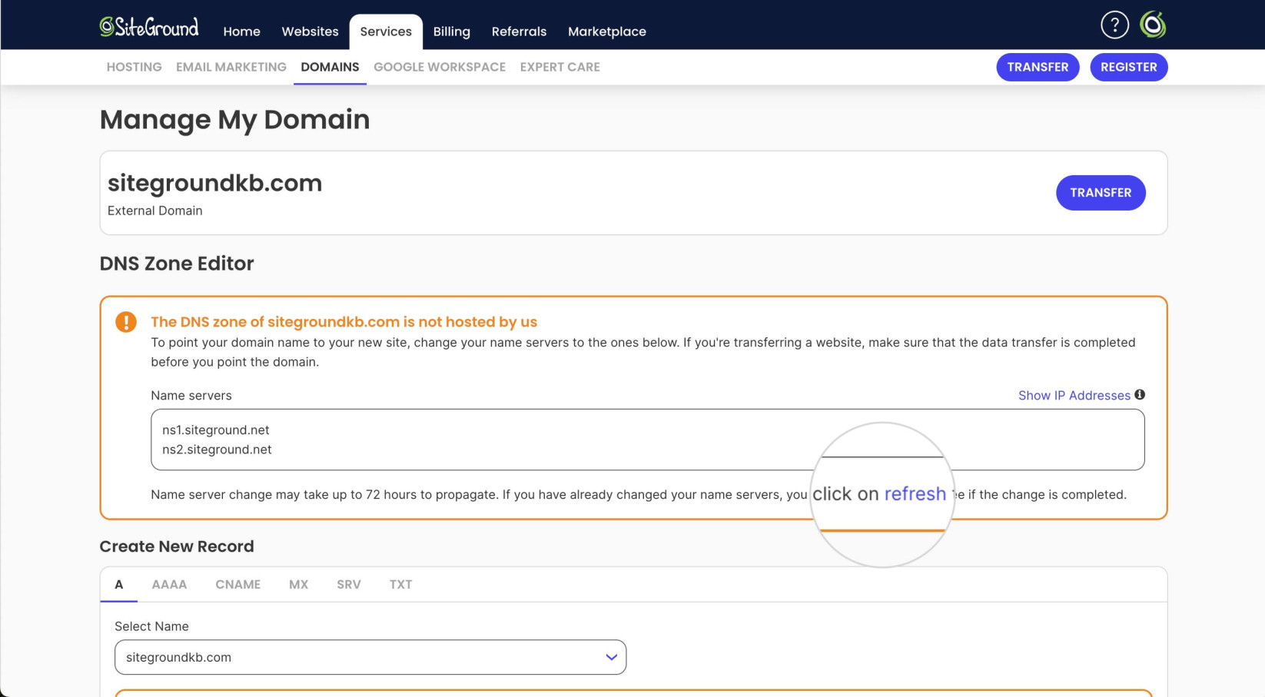Open the Websites menu
1265x697 pixels.
pyautogui.click(x=310, y=32)
